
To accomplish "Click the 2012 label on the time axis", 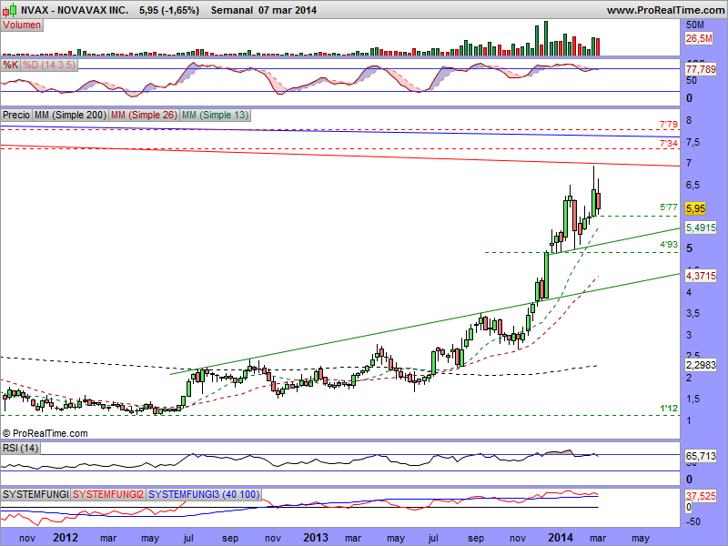I will click(x=65, y=538).
